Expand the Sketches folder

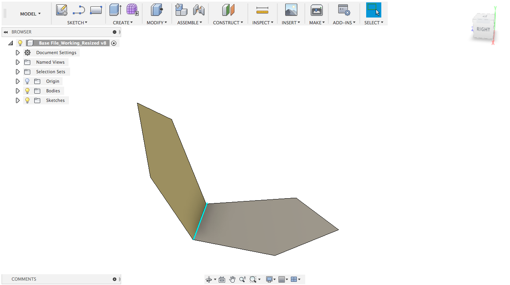point(18,100)
